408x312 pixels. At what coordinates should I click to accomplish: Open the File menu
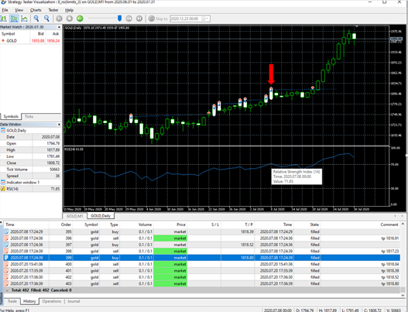(5, 10)
